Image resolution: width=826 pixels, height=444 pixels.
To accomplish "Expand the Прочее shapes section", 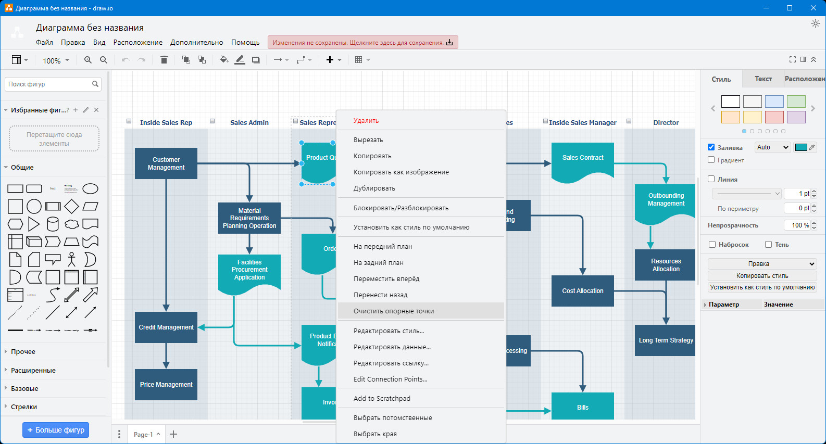I will [23, 352].
